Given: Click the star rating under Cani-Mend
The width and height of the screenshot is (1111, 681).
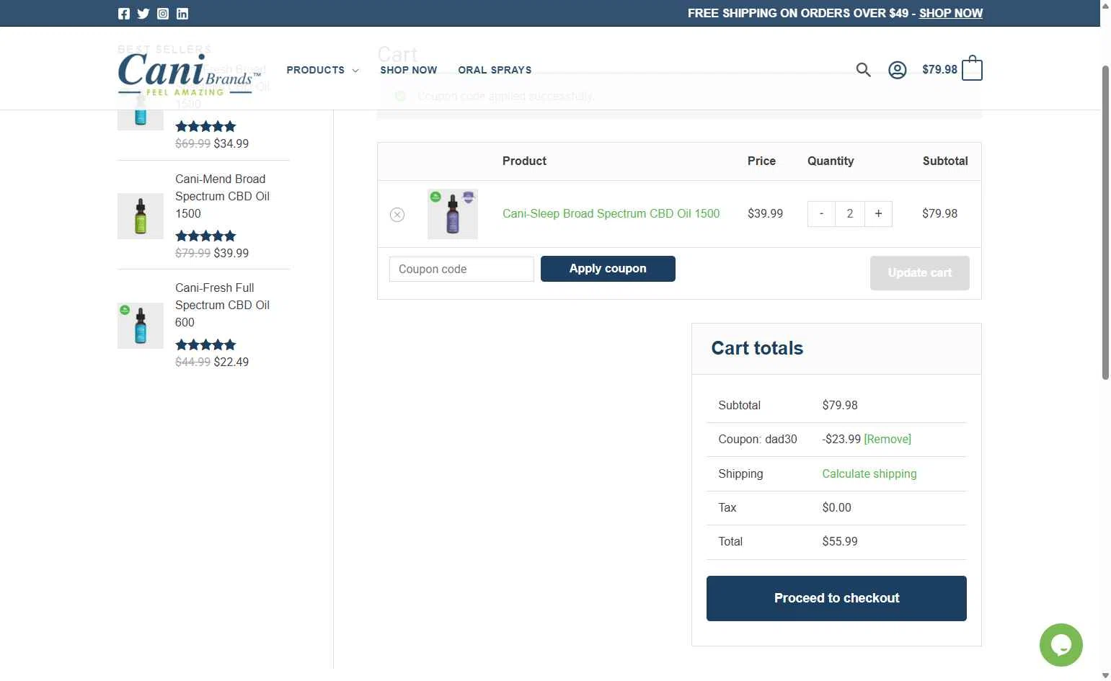Looking at the screenshot, I should (205, 236).
